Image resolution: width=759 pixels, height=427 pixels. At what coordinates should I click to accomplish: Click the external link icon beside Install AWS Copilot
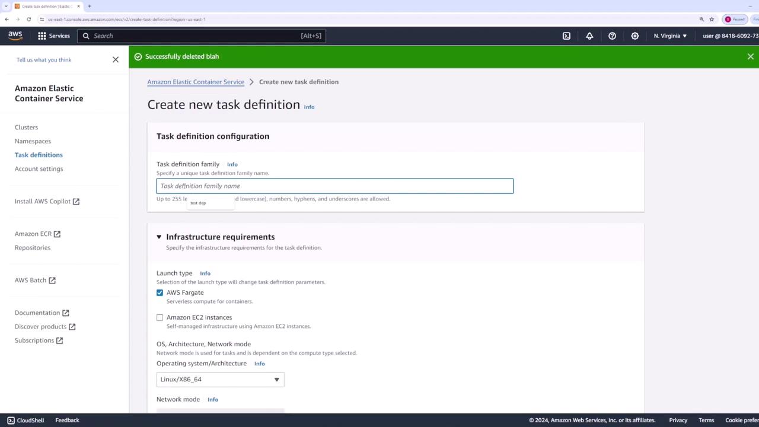point(76,202)
